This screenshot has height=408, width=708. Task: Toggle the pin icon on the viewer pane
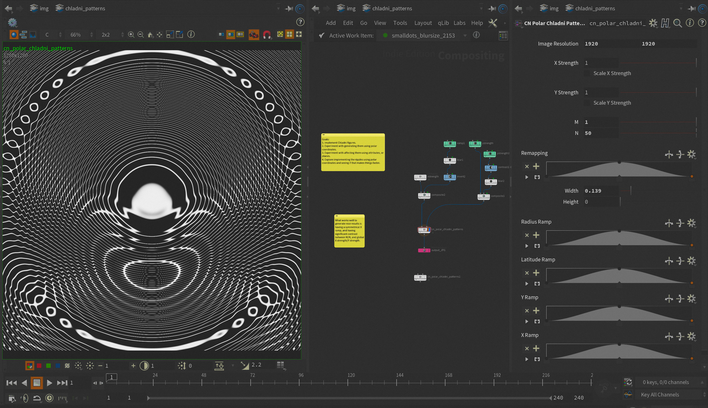coord(289,8)
